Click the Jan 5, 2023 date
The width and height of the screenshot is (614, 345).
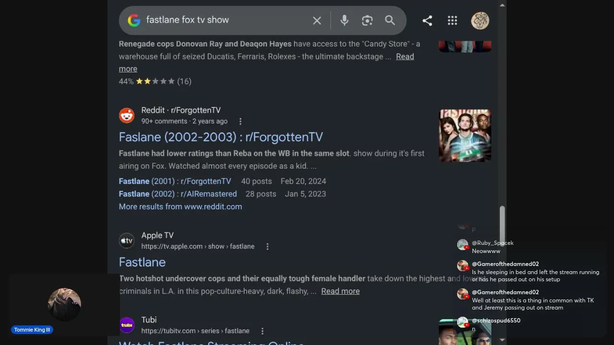click(x=305, y=194)
